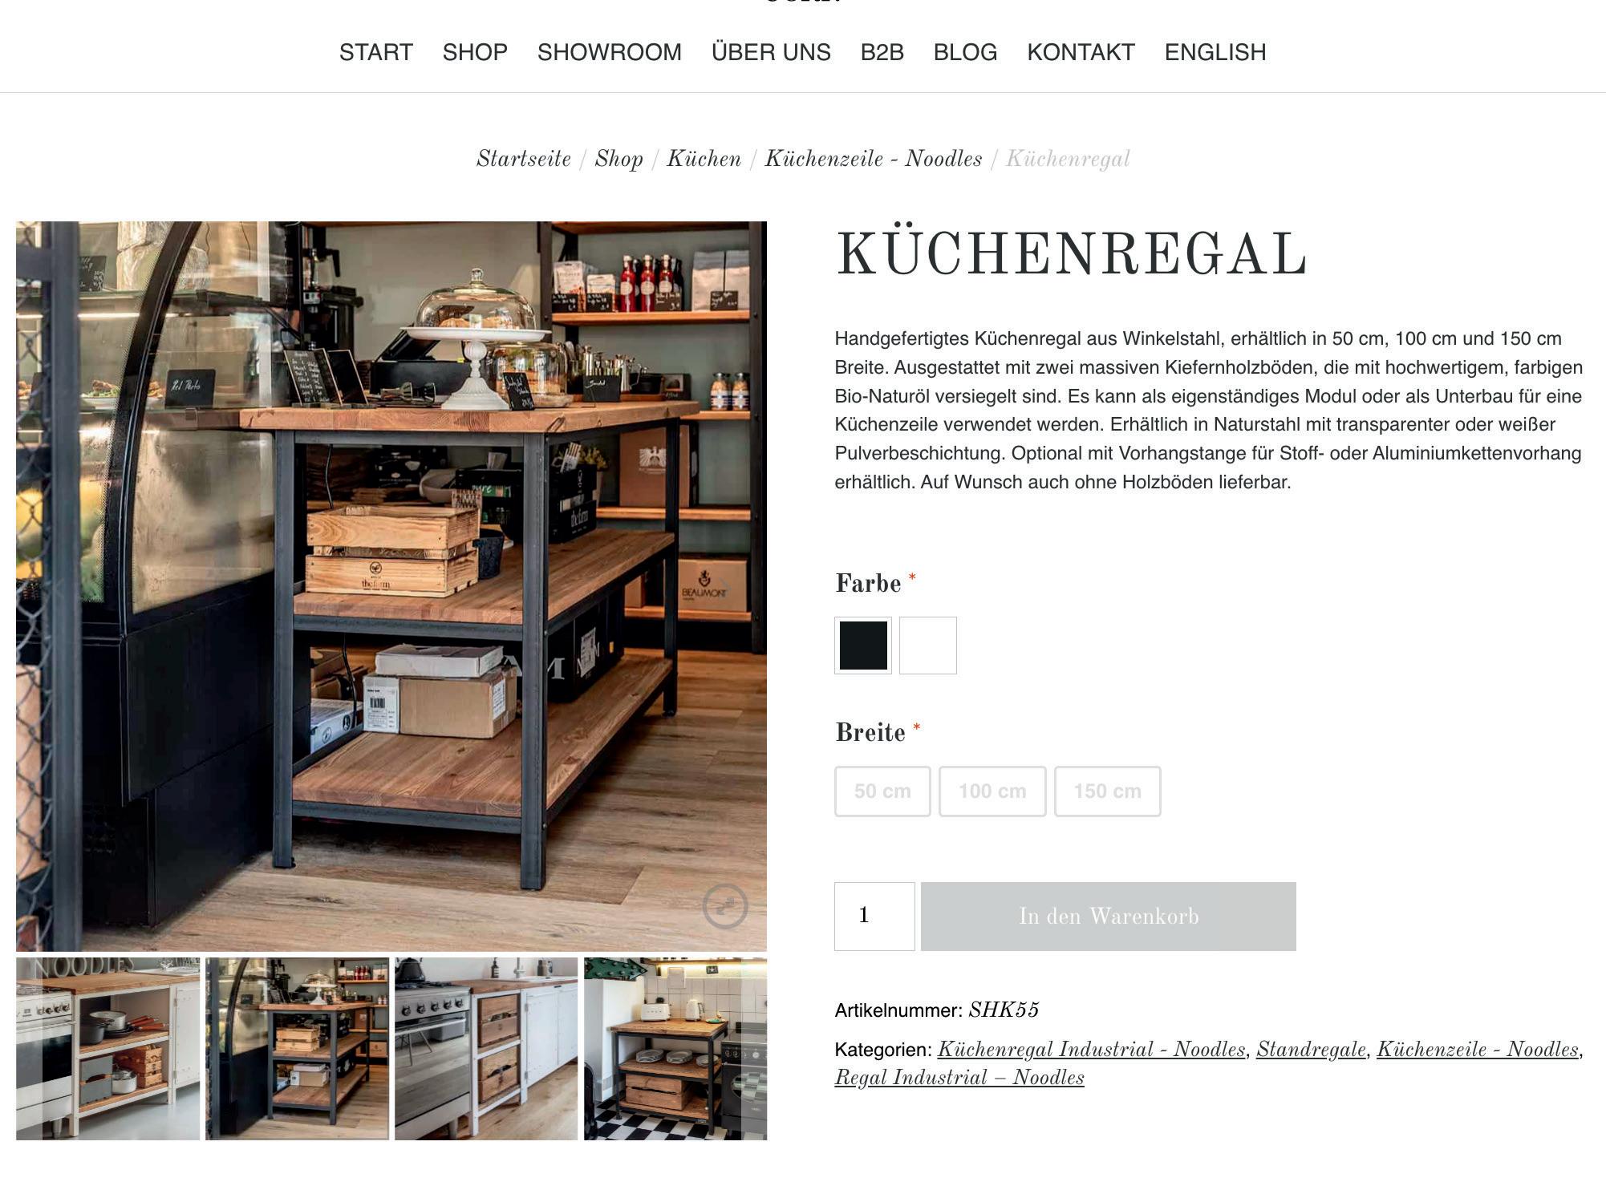The image size is (1606, 1190).
Task: Open the SHOWROOM menu item
Action: pos(610,52)
